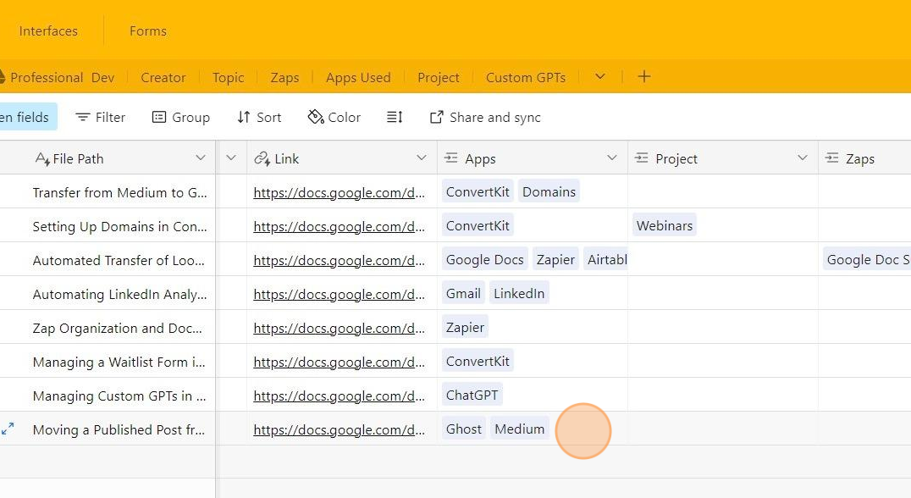Switch to the Creator table tab
Viewport: 911px width, 498px height.
163,77
